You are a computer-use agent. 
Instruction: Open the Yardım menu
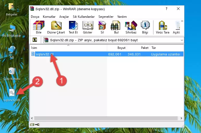[x=122, y=17]
